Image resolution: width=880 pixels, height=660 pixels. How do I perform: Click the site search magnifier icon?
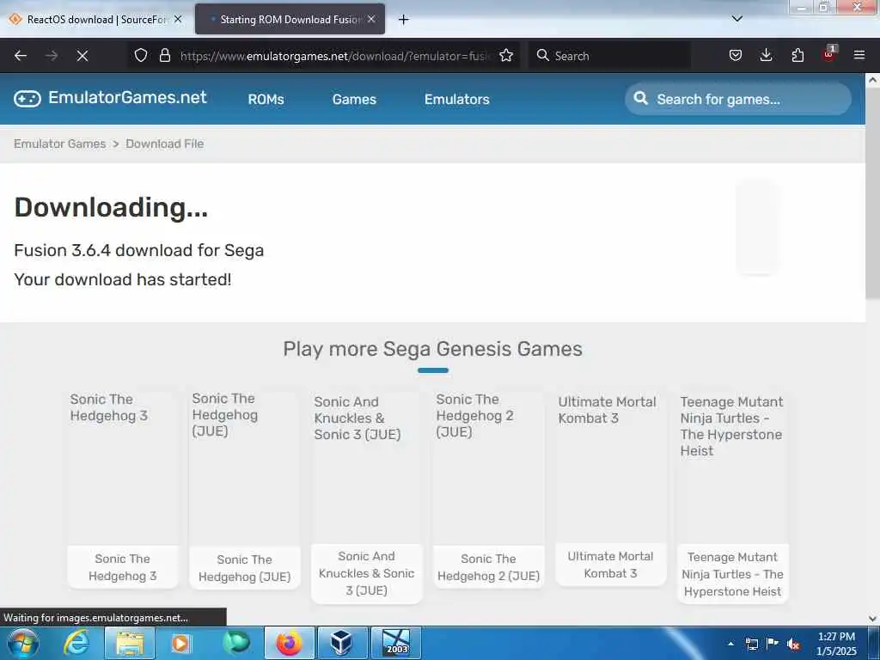[x=640, y=98]
